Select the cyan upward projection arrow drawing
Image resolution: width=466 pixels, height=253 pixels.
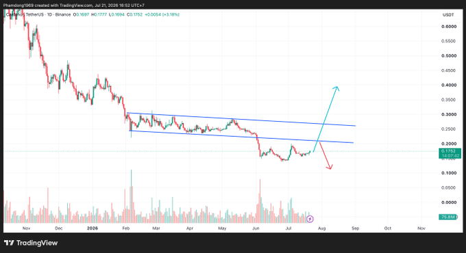coord(326,119)
